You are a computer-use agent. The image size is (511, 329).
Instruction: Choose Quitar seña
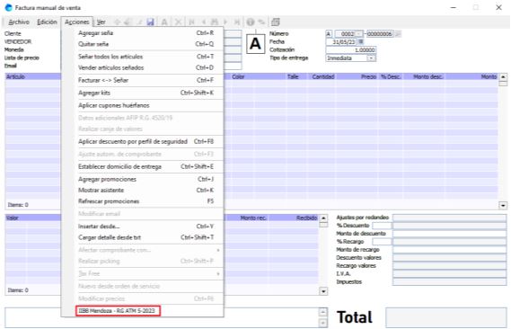pos(143,44)
